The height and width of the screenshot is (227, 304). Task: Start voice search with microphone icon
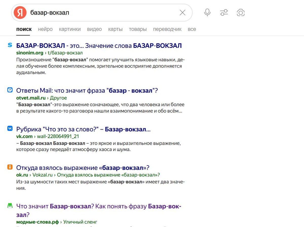[x=207, y=12]
